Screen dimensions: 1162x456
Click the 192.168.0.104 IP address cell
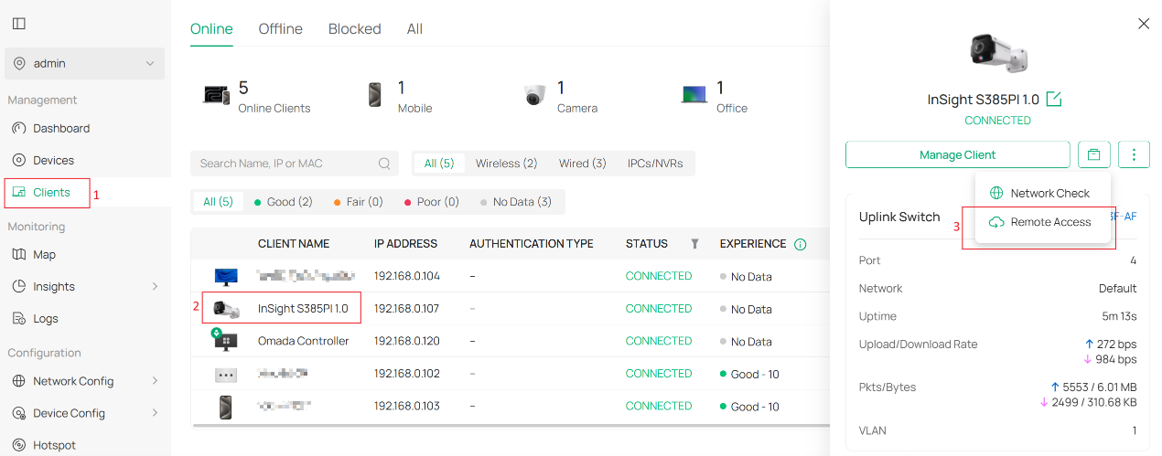(407, 276)
